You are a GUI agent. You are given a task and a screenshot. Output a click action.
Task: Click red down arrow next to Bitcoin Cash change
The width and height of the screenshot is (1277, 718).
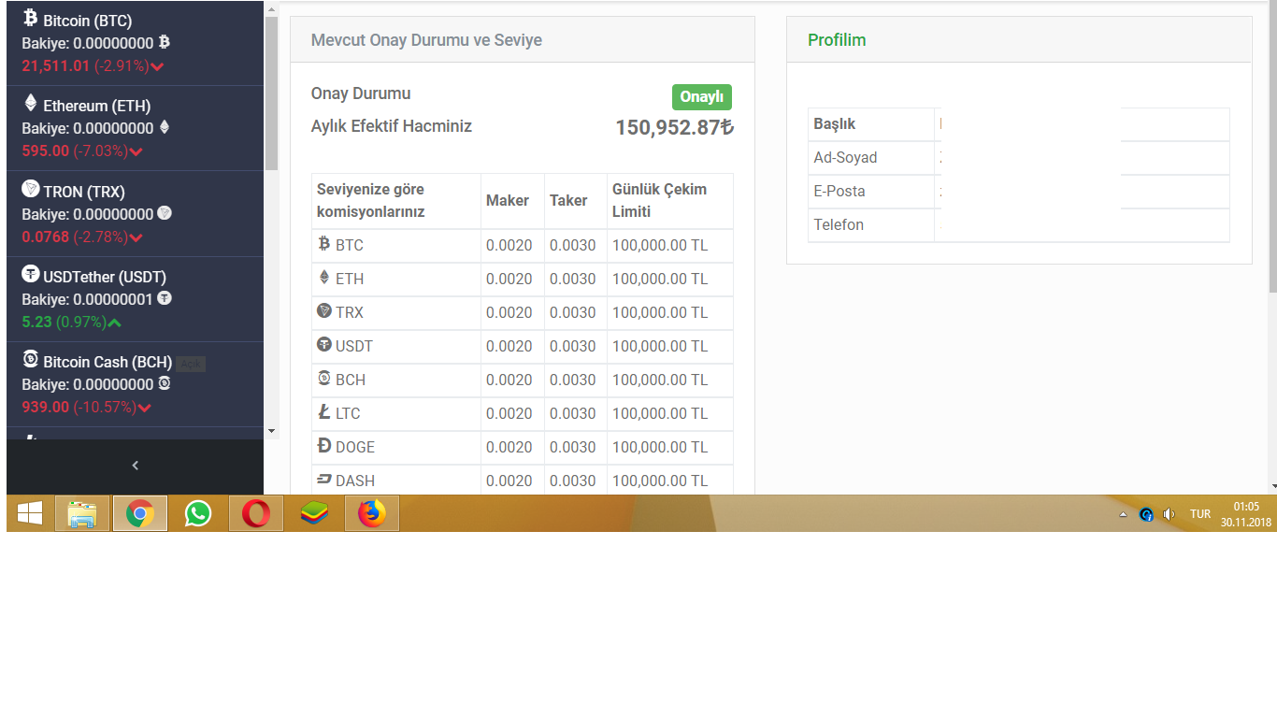145,408
